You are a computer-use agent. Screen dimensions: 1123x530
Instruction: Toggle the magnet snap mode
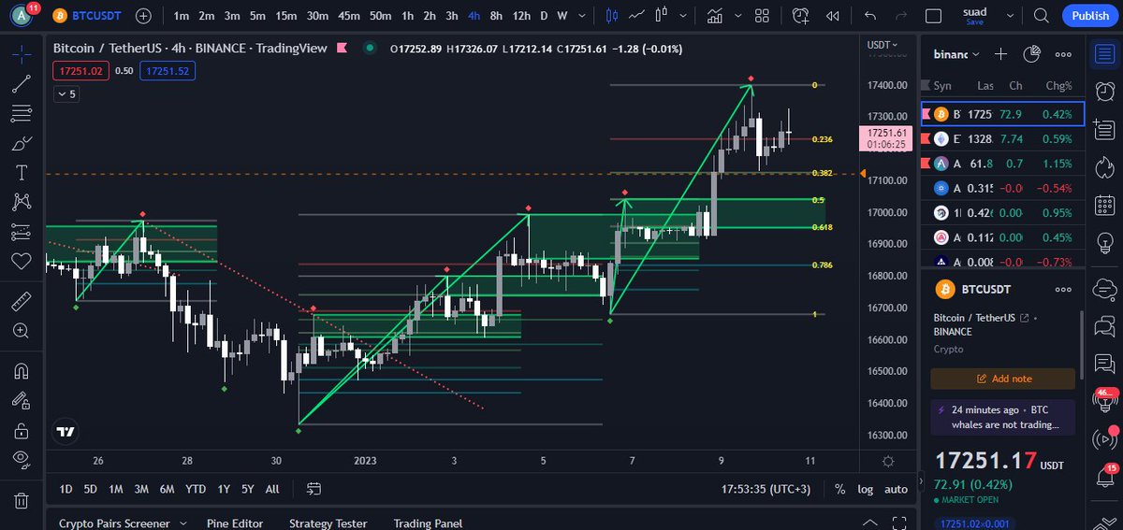(22, 371)
